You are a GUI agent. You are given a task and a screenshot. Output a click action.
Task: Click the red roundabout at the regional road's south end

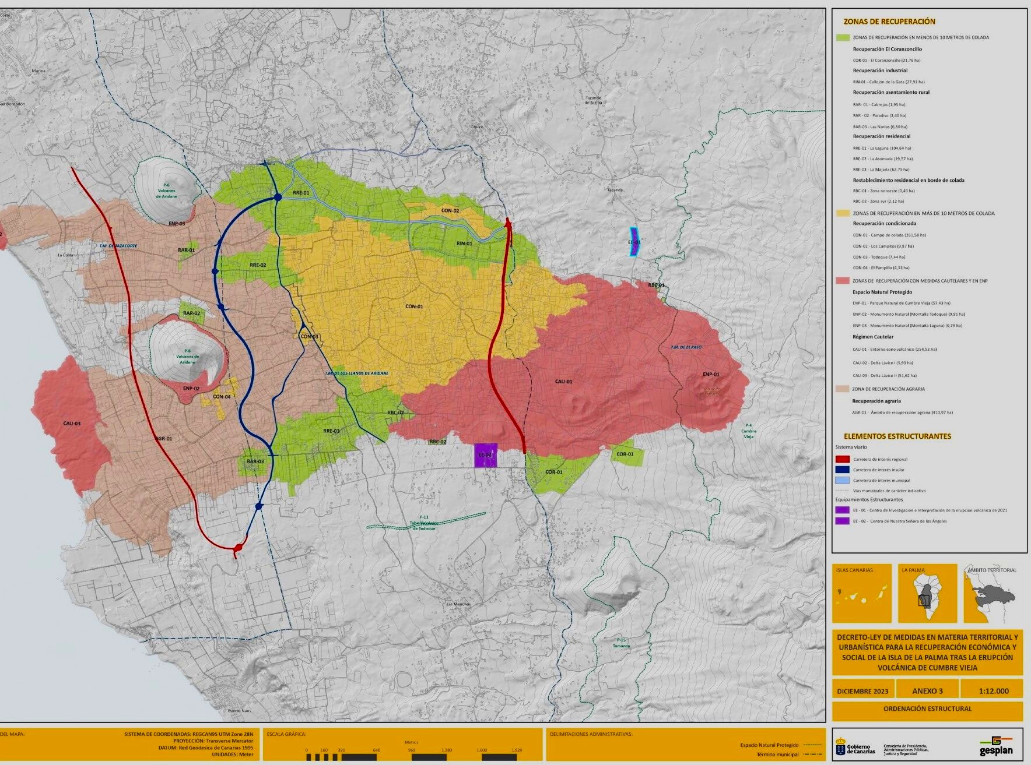tap(238, 548)
